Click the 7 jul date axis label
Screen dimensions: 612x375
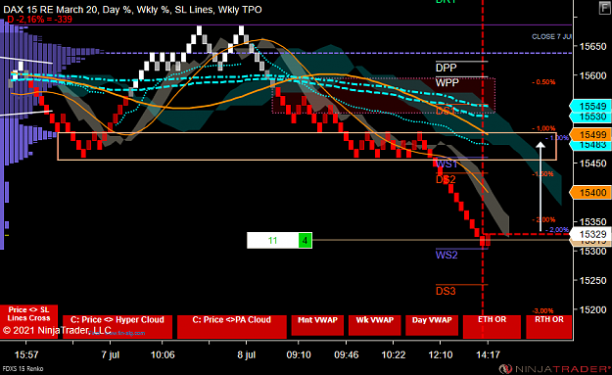coord(110,355)
